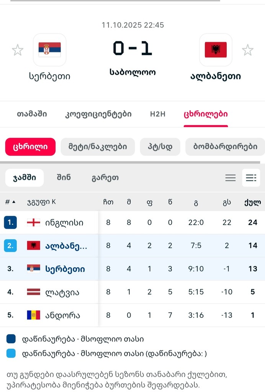265x392 pixels.
Task: Show the შინ home standings
Action: coord(64,178)
